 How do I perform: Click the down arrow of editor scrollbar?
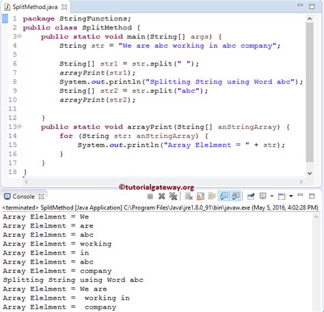click(310, 173)
